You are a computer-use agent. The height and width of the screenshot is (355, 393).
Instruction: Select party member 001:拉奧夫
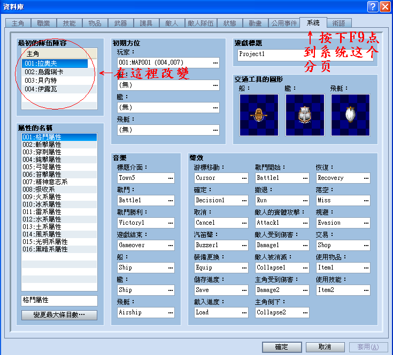[55, 64]
